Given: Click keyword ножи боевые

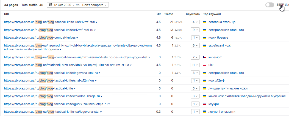Looking at the screenshot, I should 218,38.
